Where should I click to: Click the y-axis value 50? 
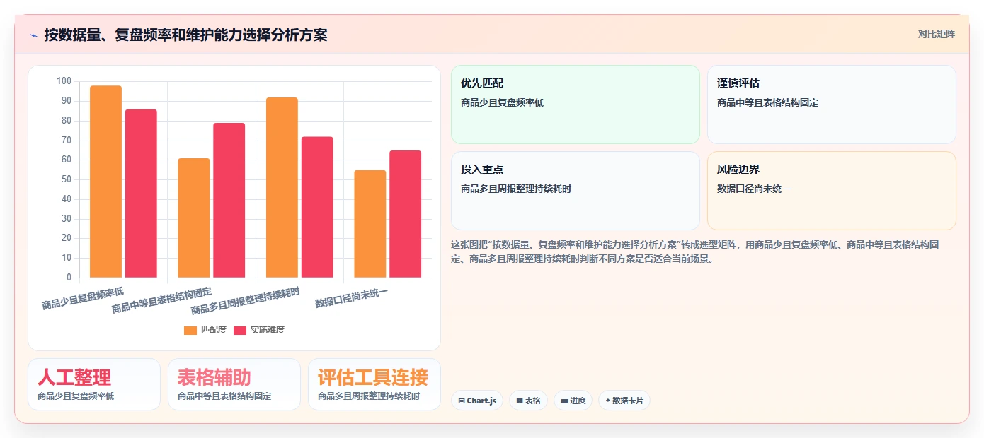click(x=67, y=179)
